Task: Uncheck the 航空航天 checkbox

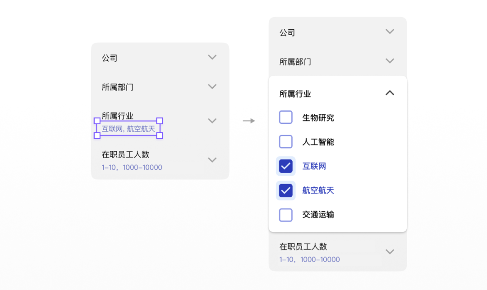Action: 286,190
